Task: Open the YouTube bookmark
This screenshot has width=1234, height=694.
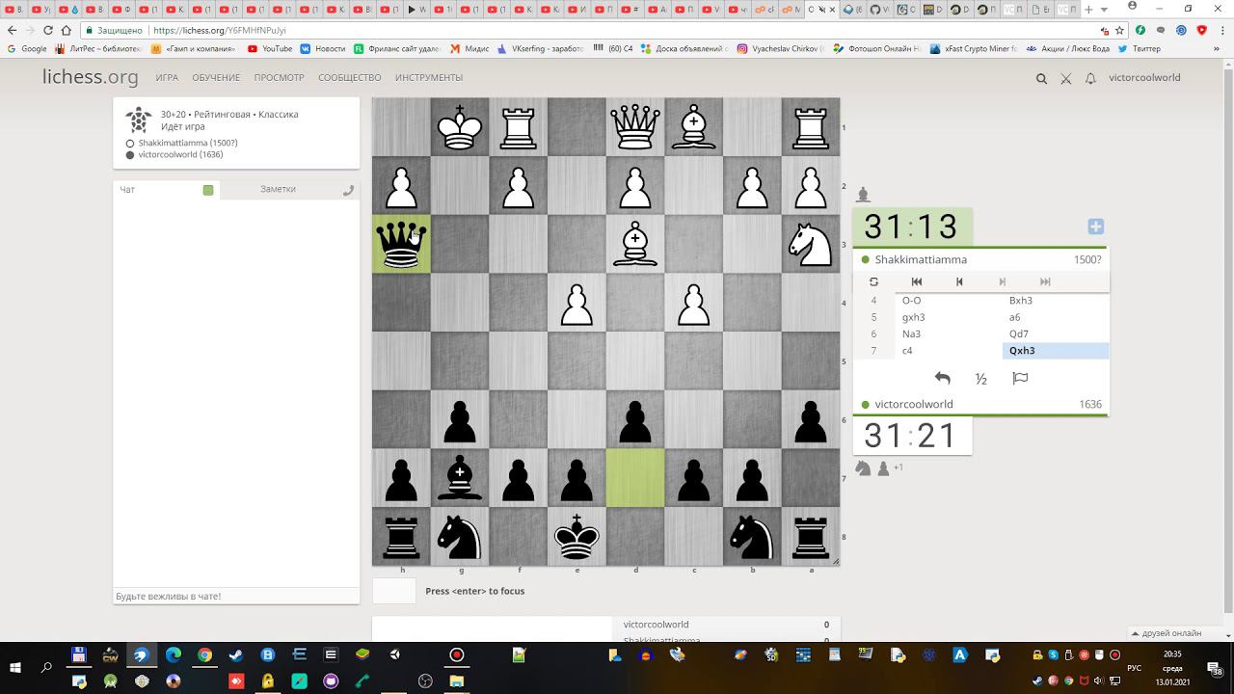Action: [x=270, y=48]
